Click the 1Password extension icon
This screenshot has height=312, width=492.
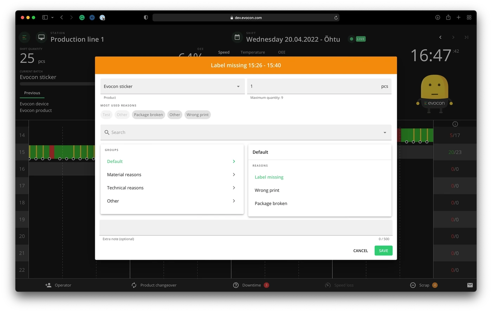(92, 17)
